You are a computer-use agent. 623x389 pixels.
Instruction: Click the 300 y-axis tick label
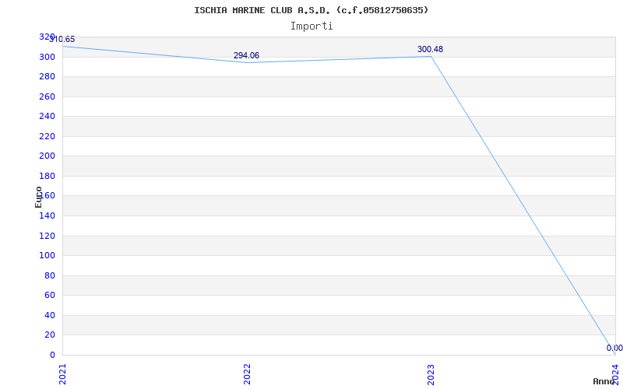[x=47, y=57]
